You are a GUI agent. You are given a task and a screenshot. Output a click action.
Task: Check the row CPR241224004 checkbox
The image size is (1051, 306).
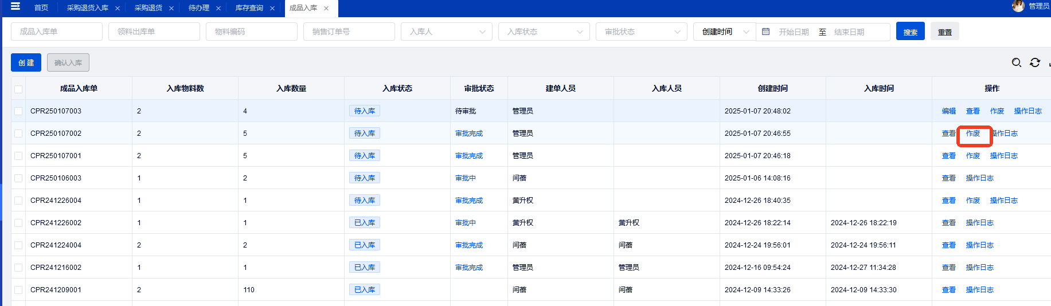[18, 245]
